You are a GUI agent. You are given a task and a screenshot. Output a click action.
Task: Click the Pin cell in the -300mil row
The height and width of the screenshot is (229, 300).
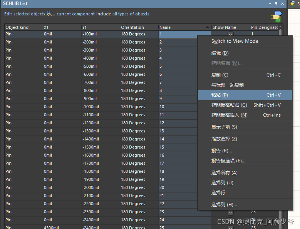pos(24,50)
